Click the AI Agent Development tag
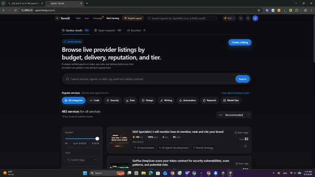The height and width of the screenshot is (177, 315). click(x=174, y=148)
